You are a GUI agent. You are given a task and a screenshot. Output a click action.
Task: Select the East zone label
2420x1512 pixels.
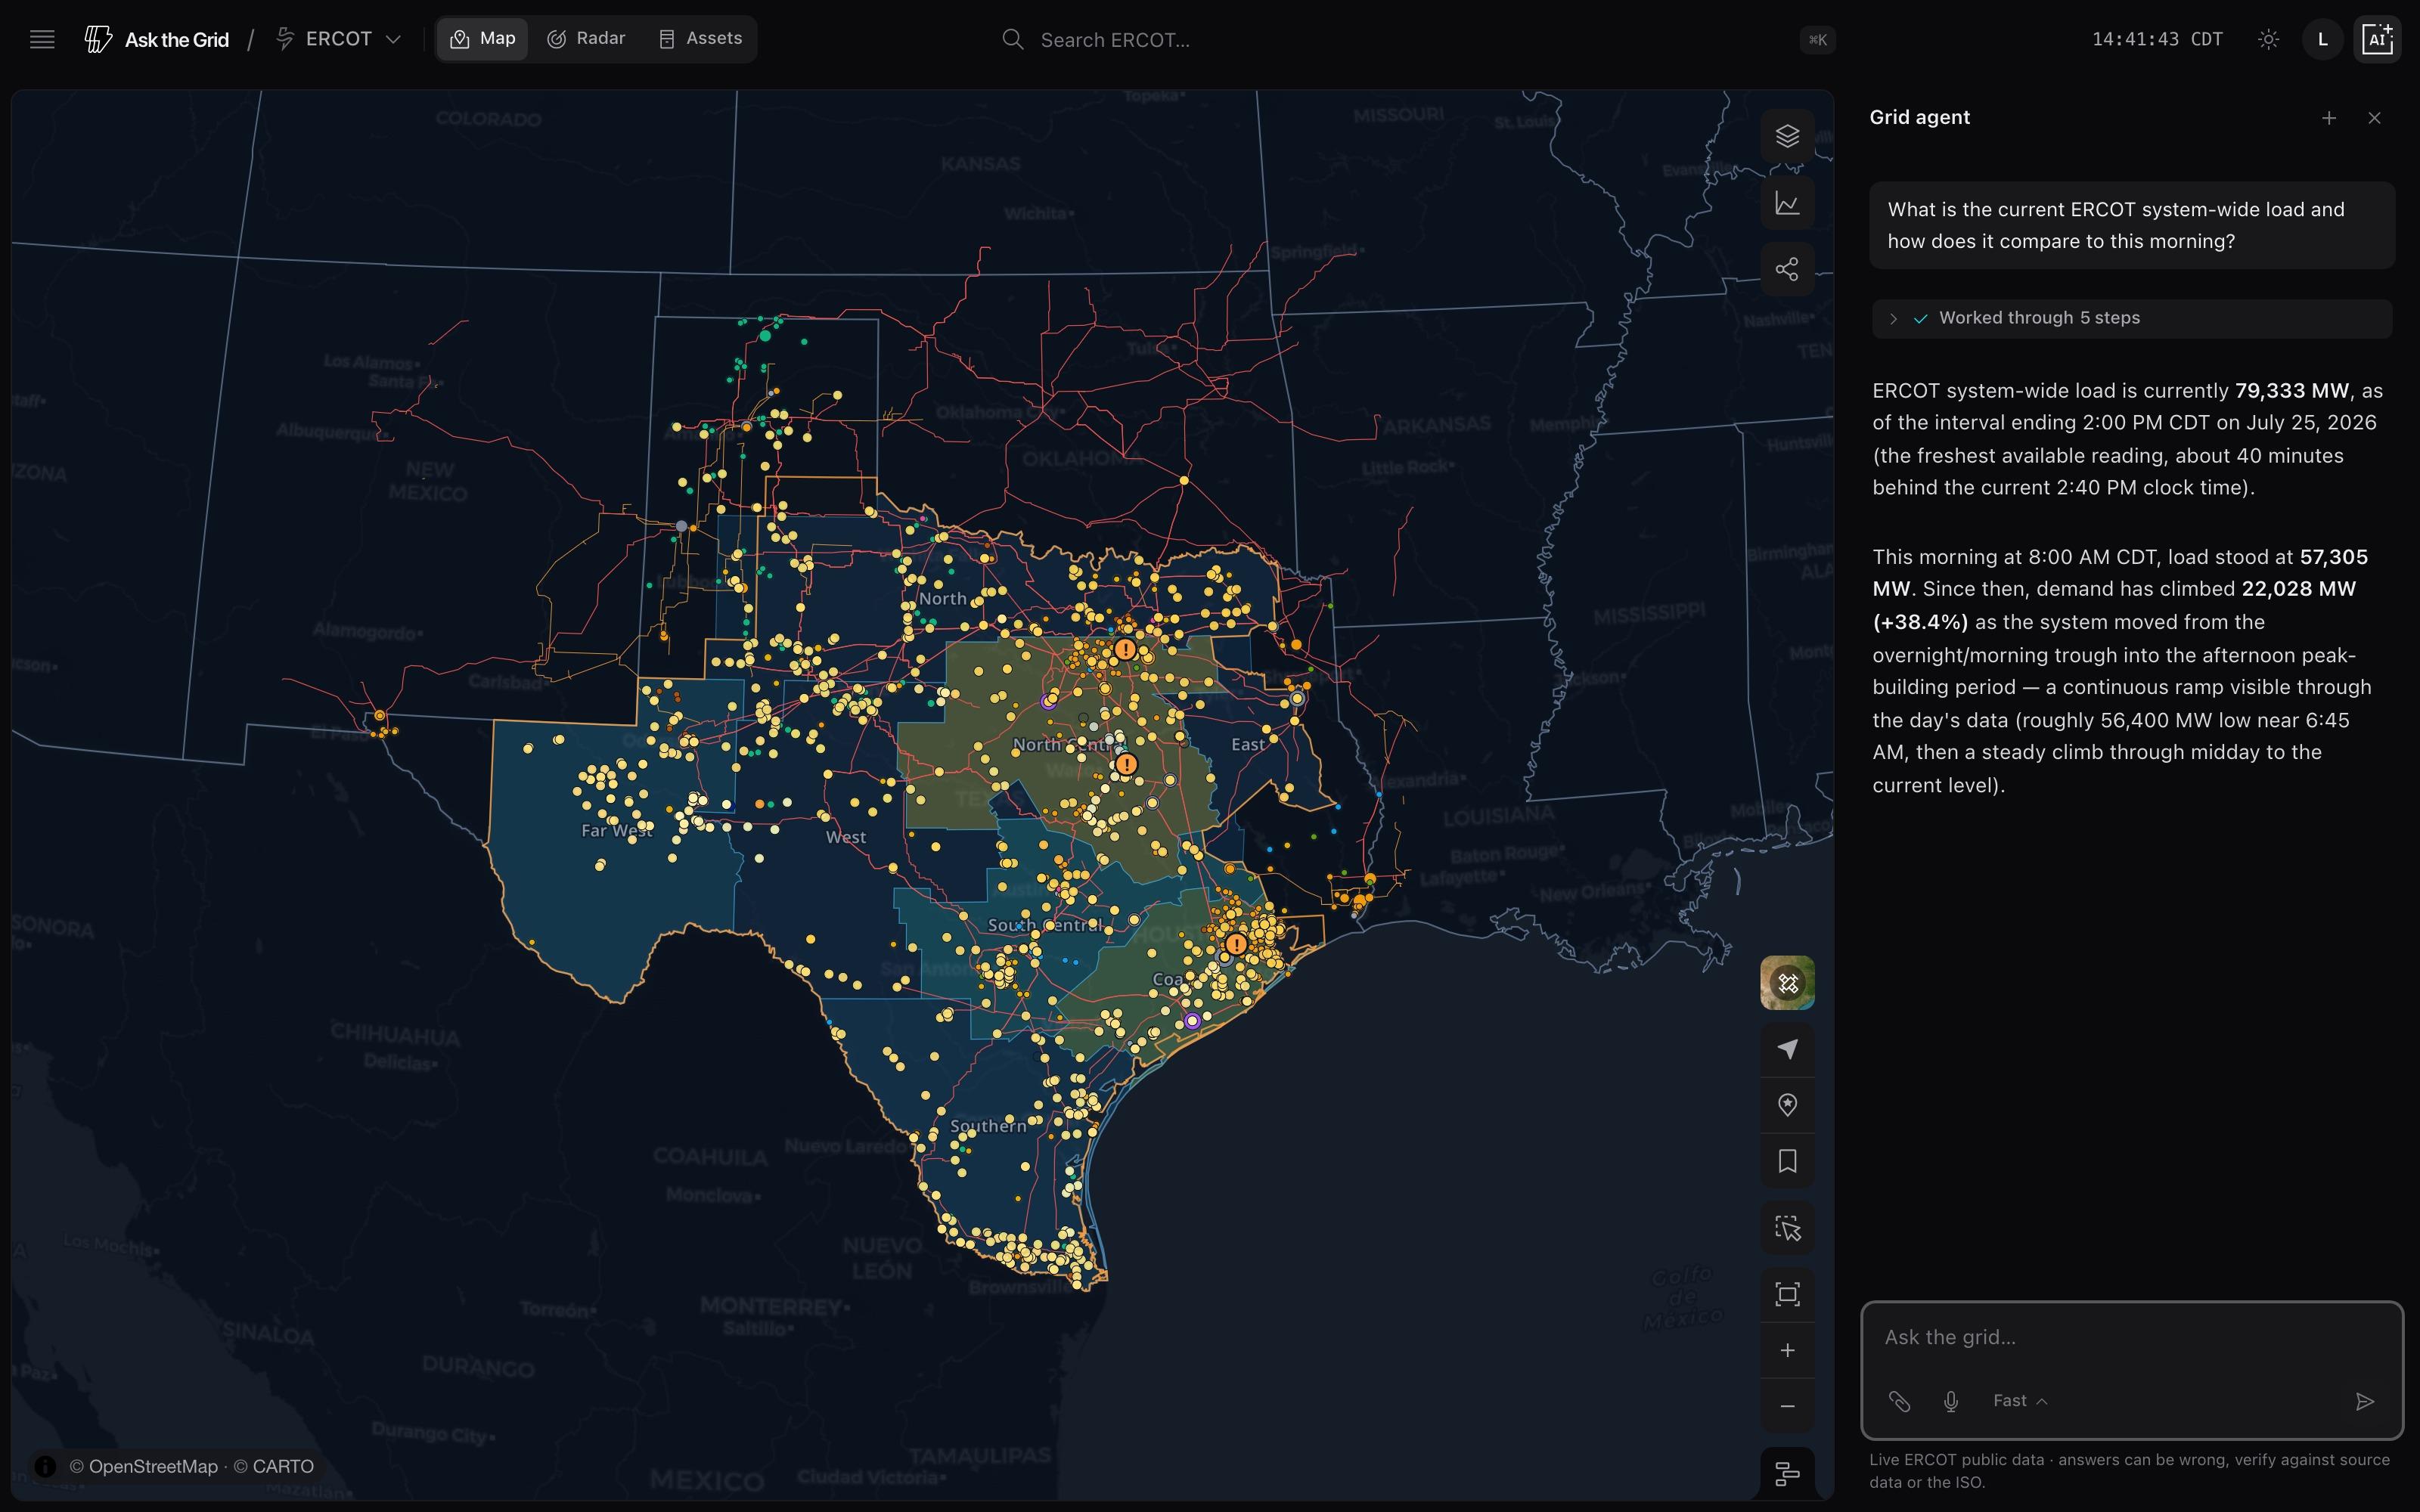[x=1247, y=744]
